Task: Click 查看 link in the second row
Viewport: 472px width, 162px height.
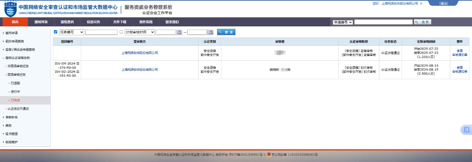Action: point(459,67)
